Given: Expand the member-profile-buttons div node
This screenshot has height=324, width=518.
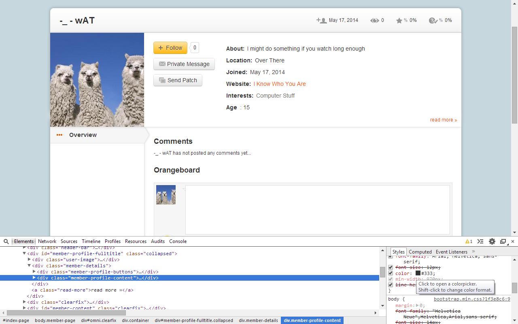Looking at the screenshot, I should (34, 272).
